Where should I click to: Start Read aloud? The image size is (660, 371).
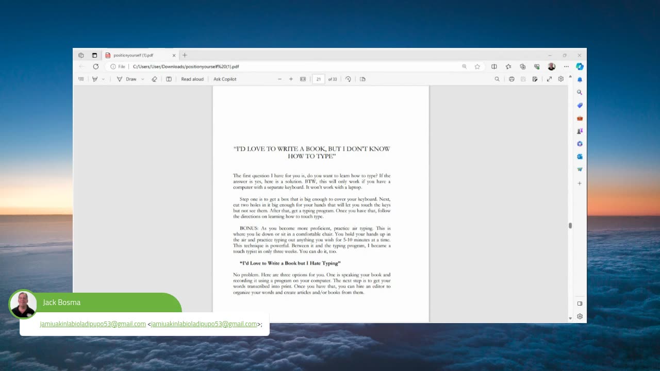point(192,79)
